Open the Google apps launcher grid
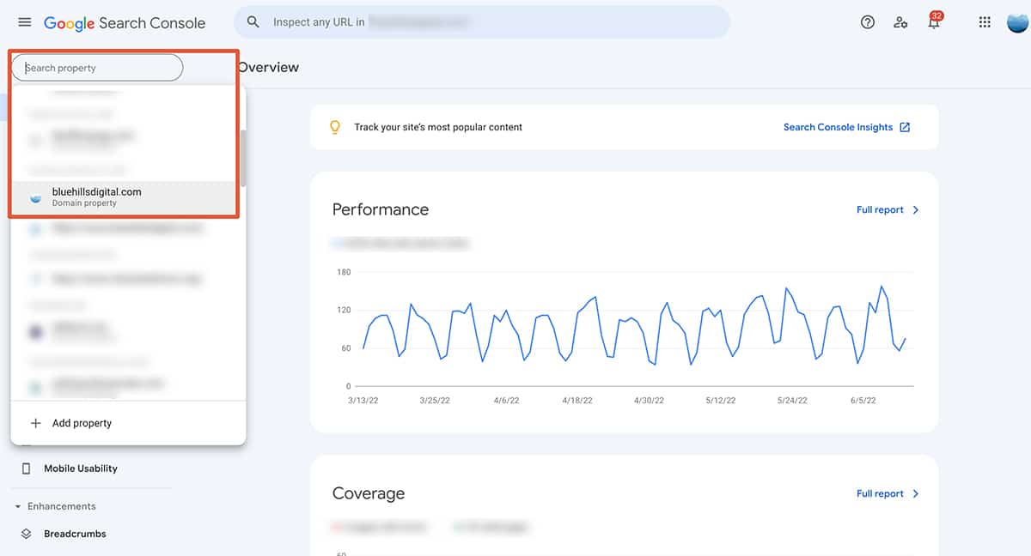Screen dimensions: 1031x556 click(984, 21)
